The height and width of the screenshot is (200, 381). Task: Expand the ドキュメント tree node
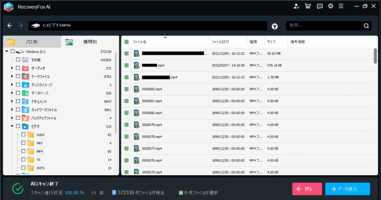[12, 101]
